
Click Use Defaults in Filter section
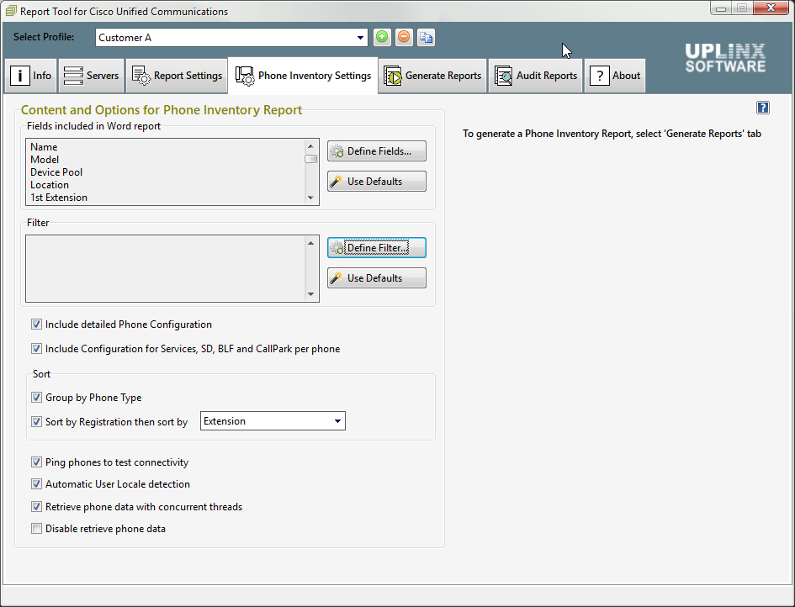coord(377,278)
